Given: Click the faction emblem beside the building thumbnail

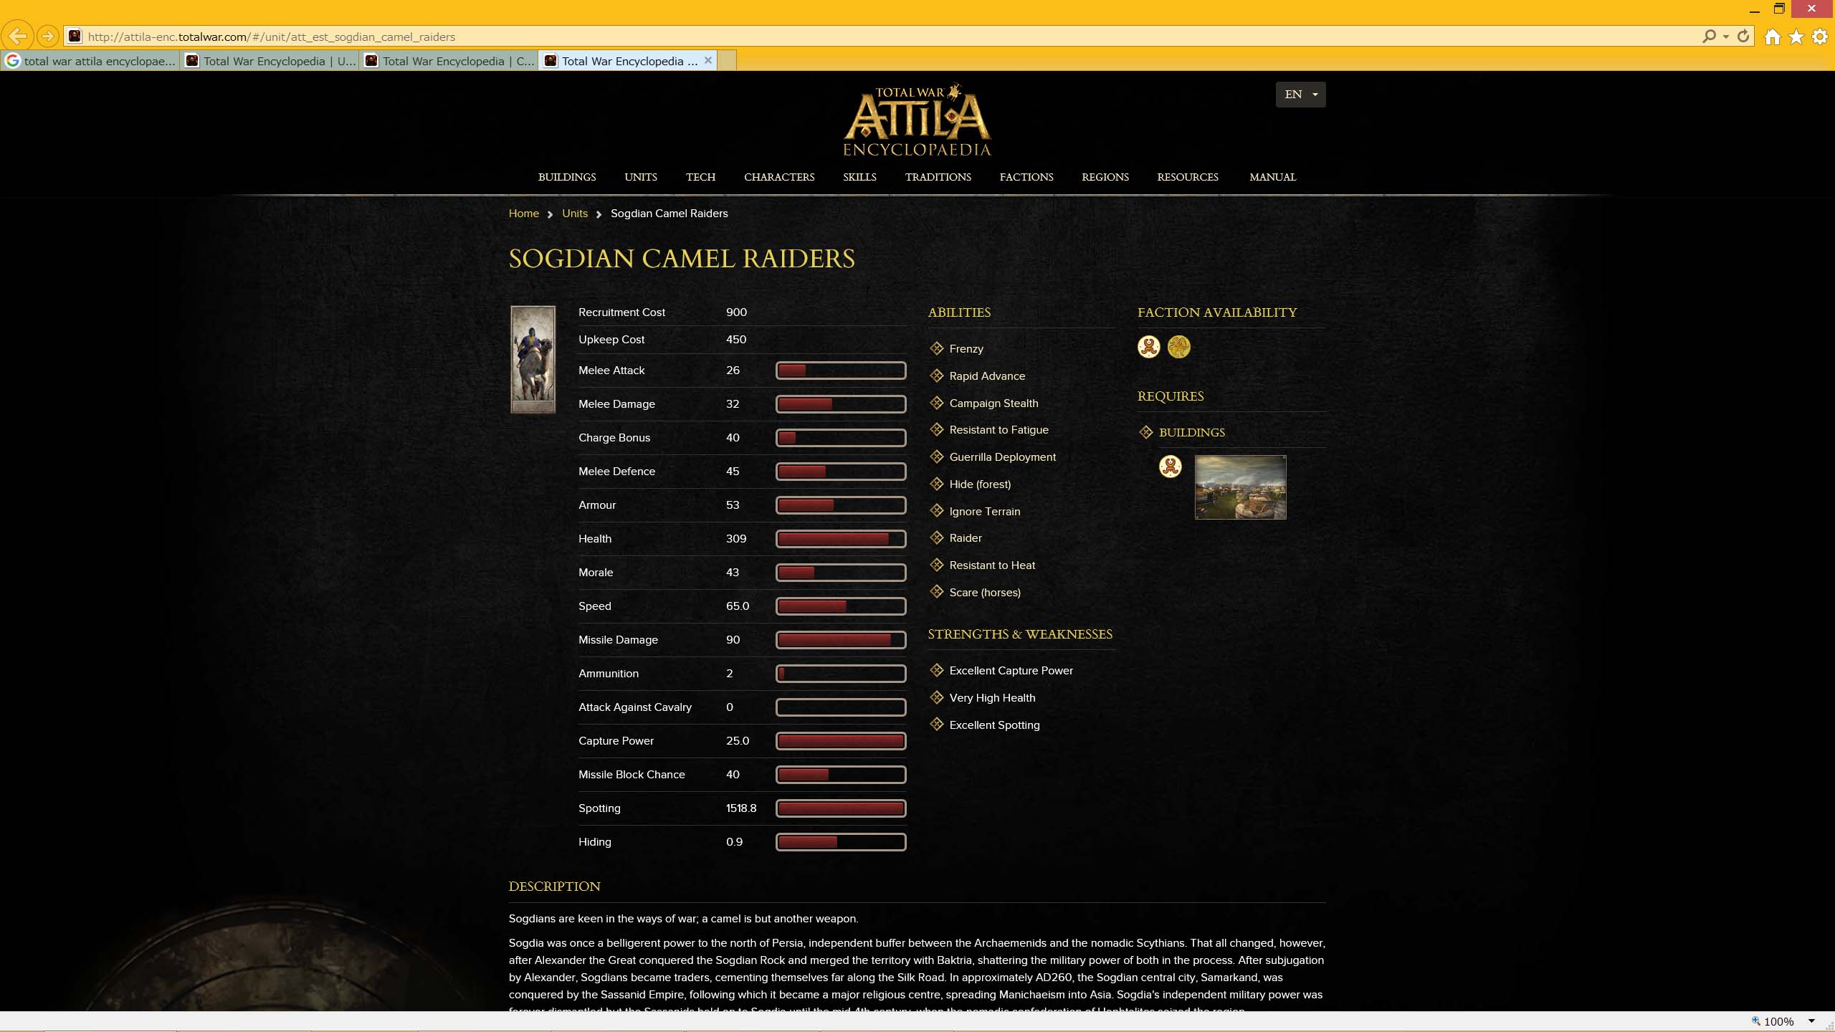Looking at the screenshot, I should (1171, 467).
